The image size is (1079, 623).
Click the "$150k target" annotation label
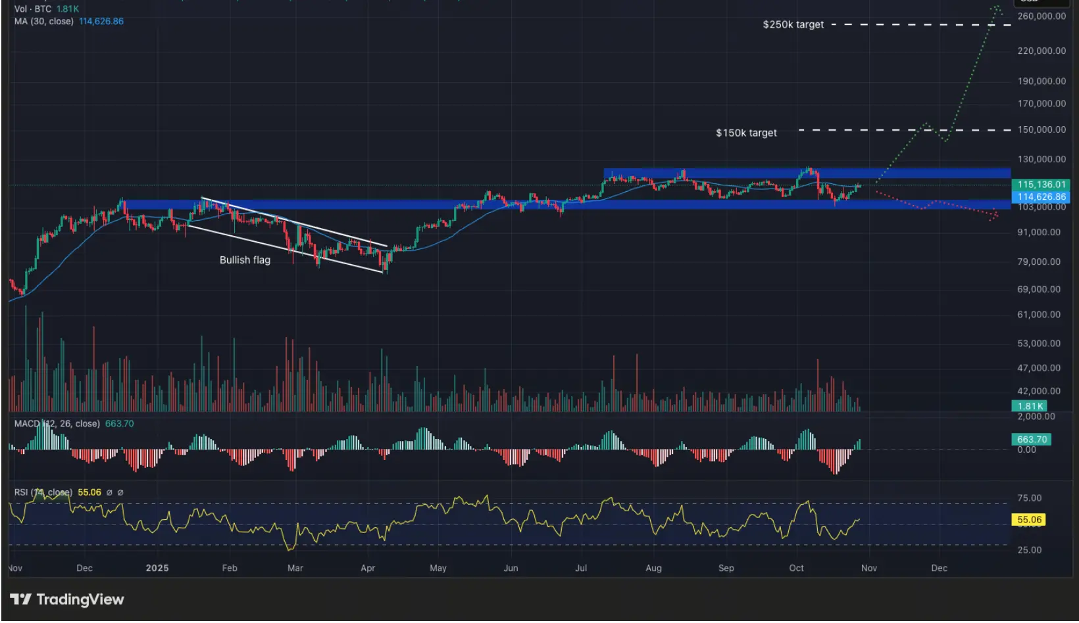click(x=747, y=133)
